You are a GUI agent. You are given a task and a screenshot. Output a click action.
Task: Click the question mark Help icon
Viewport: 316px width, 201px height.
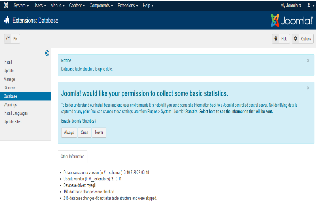tap(276, 39)
